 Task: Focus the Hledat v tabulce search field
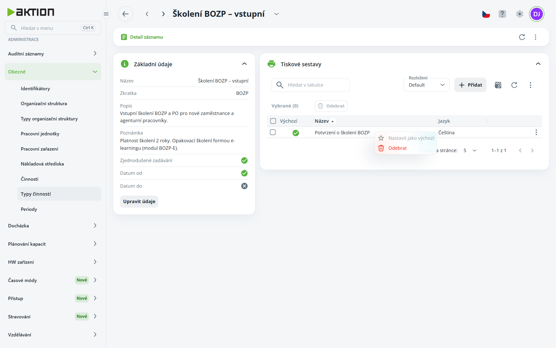click(310, 85)
